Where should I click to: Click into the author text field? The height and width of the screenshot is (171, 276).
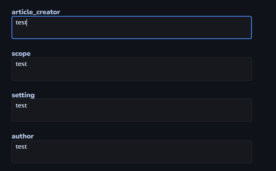tap(131, 151)
